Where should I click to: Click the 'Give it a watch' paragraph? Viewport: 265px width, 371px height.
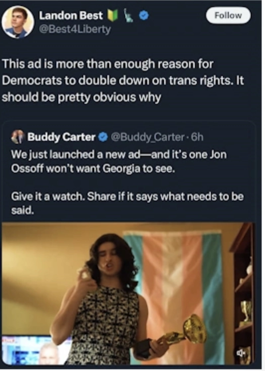127,203
